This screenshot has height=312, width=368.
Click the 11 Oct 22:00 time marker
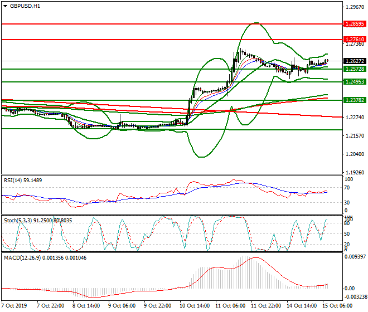pyautogui.click(x=265, y=306)
